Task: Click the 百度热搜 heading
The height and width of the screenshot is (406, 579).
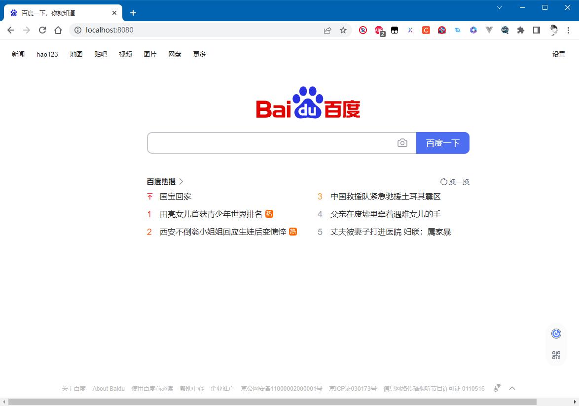Action: tap(161, 181)
